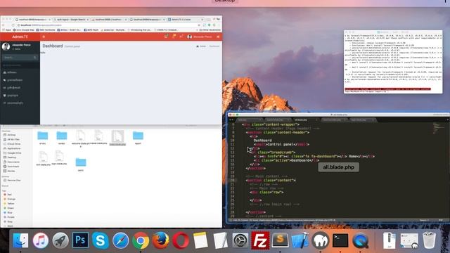Filter by Red tag in Finder
The image size is (450, 253).
8,195
